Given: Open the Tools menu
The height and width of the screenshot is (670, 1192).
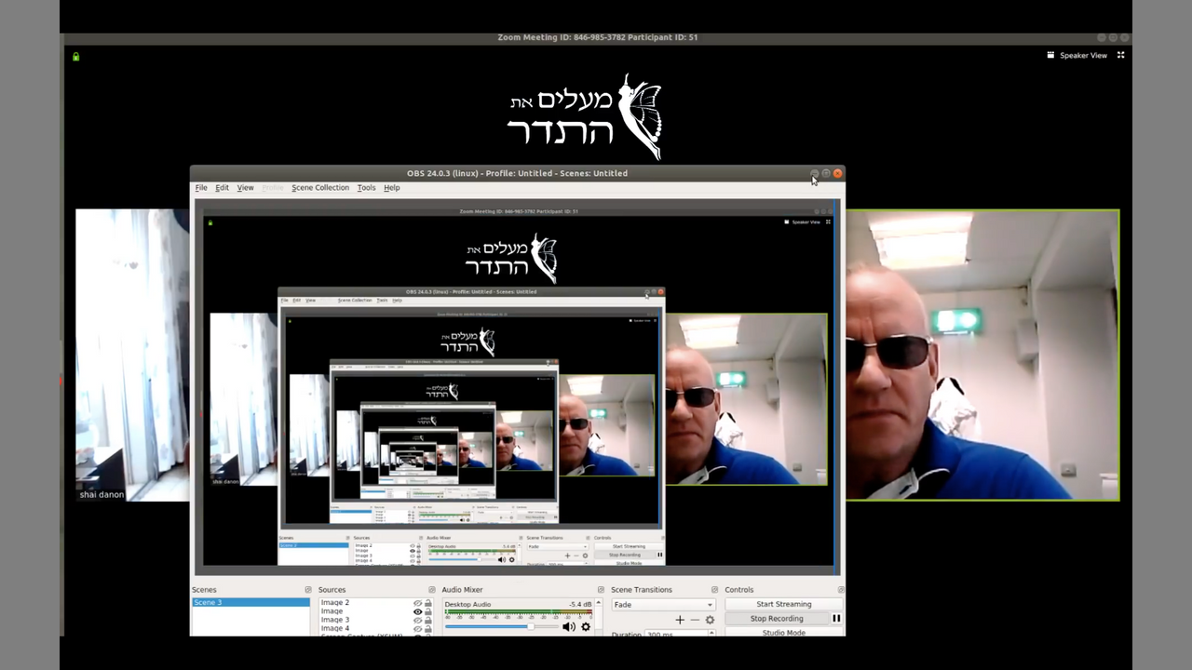Looking at the screenshot, I should pos(366,188).
